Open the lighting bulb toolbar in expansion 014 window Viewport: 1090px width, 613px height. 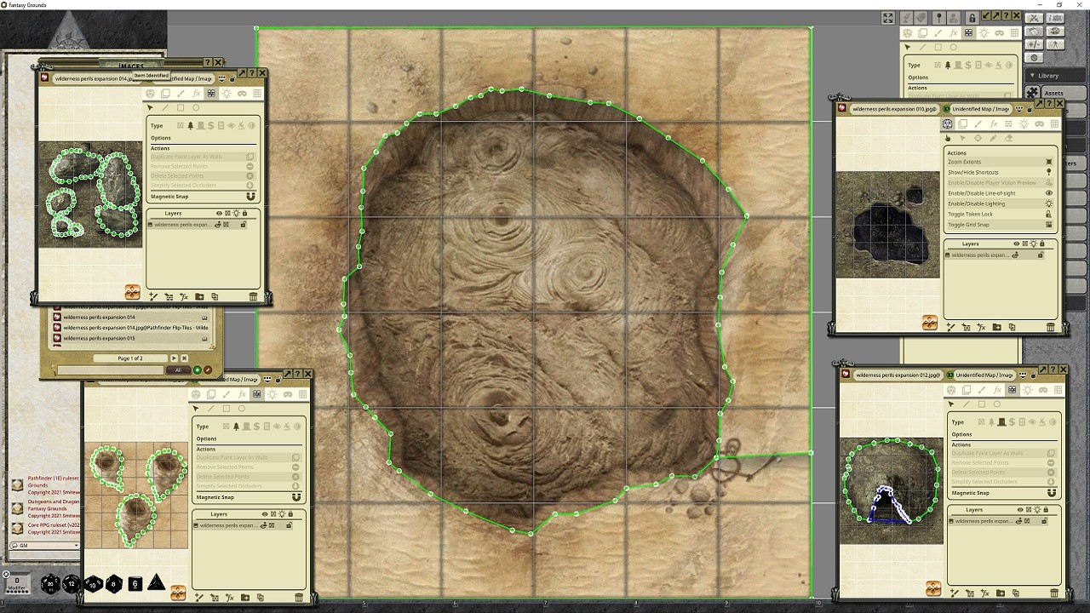pos(227,94)
